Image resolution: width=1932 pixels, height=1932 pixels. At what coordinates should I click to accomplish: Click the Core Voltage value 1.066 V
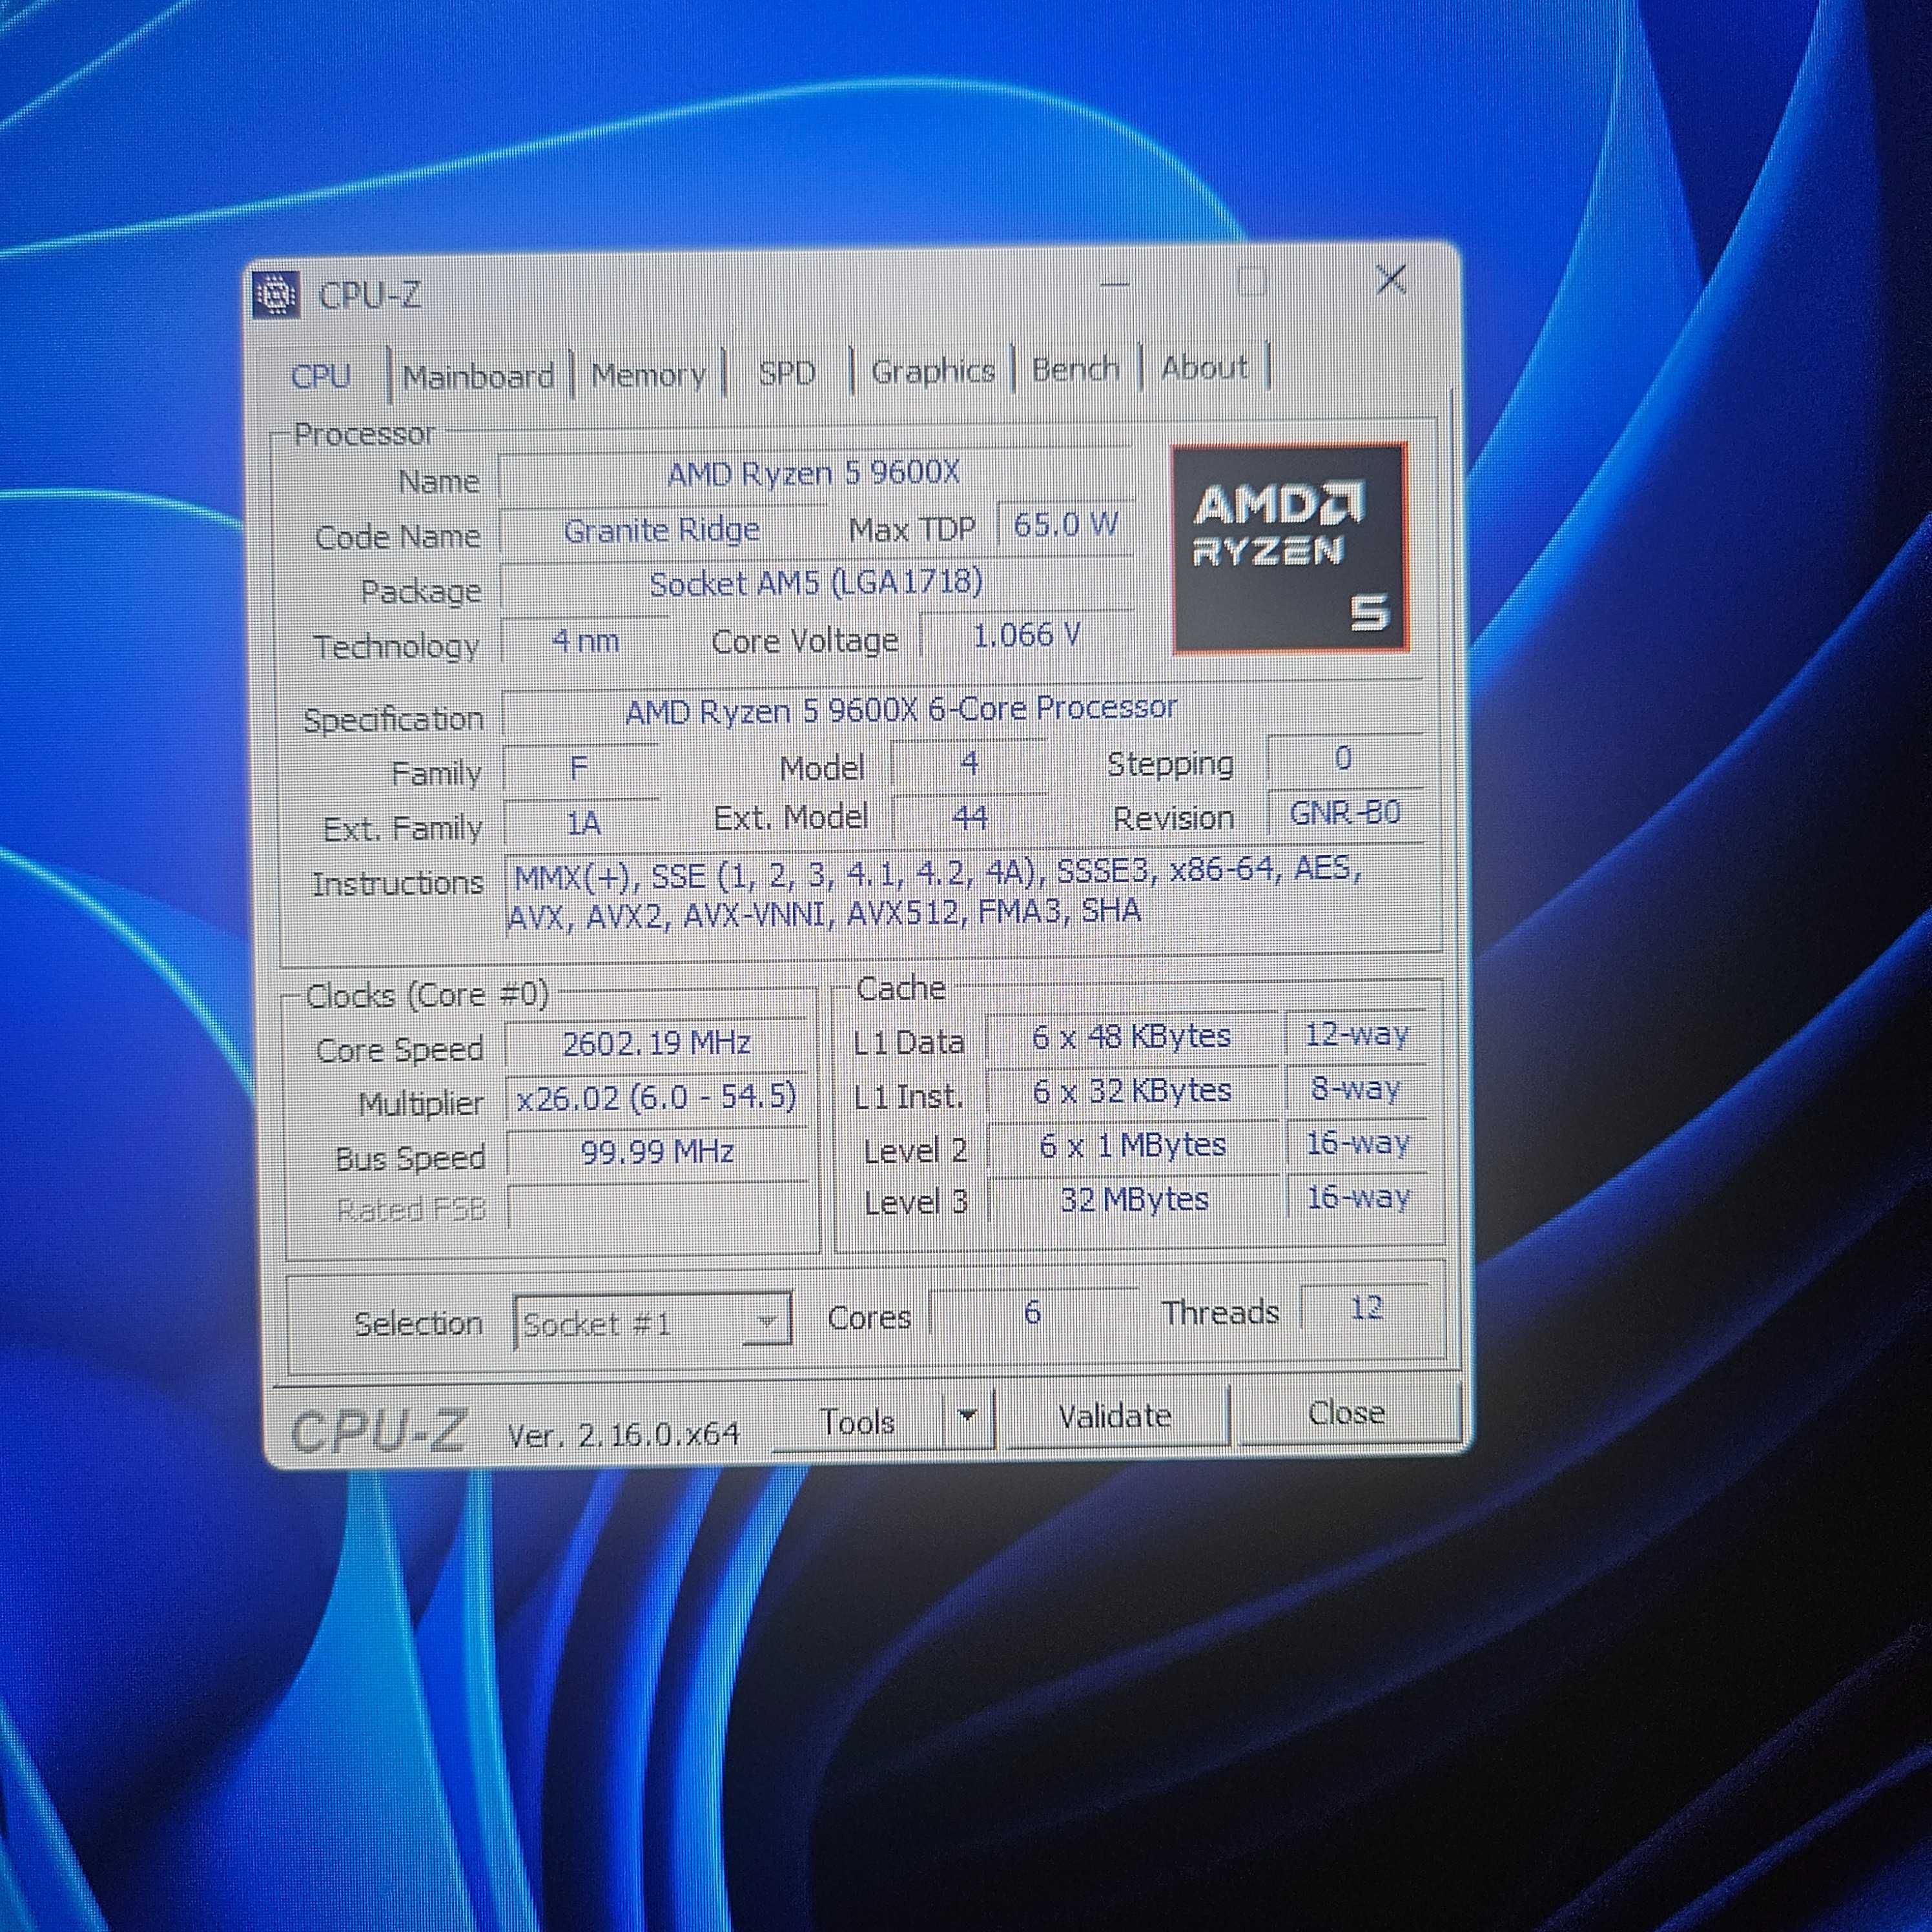point(1027,635)
